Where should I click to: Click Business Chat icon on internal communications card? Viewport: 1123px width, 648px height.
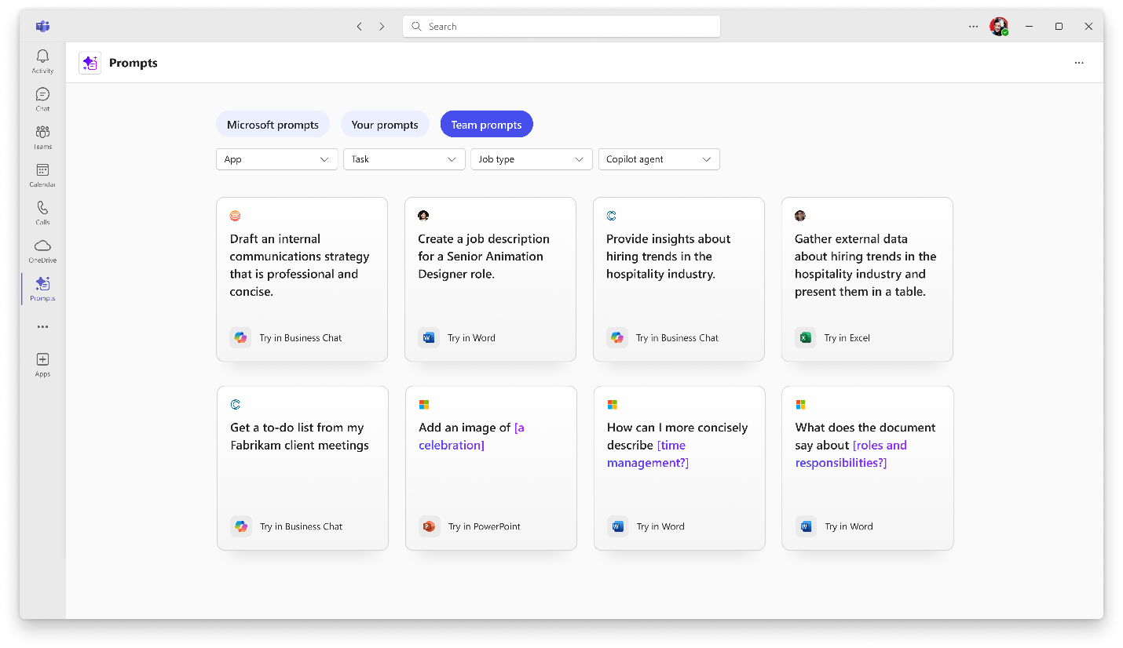[240, 337]
